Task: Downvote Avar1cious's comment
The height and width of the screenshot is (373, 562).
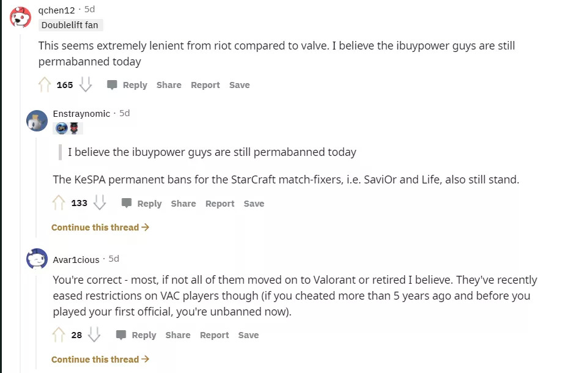Action: coord(94,334)
